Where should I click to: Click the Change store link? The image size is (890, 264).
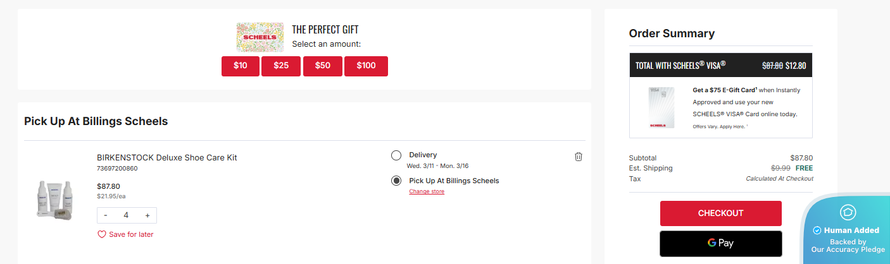point(427,191)
